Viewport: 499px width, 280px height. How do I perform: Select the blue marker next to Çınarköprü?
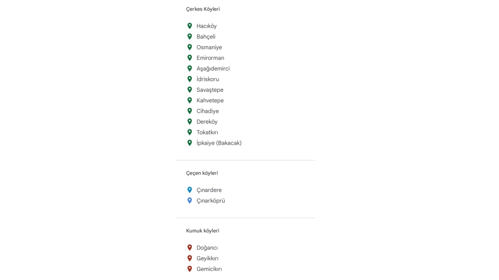[190, 200]
